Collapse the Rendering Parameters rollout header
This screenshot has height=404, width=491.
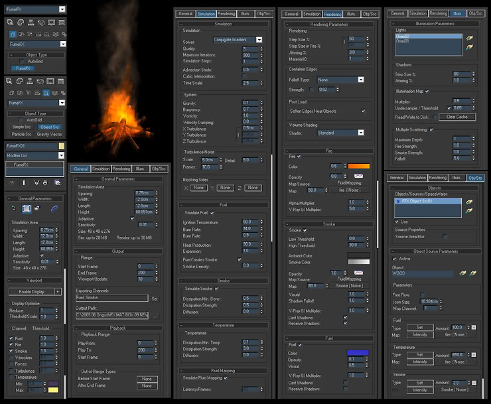pos(329,24)
